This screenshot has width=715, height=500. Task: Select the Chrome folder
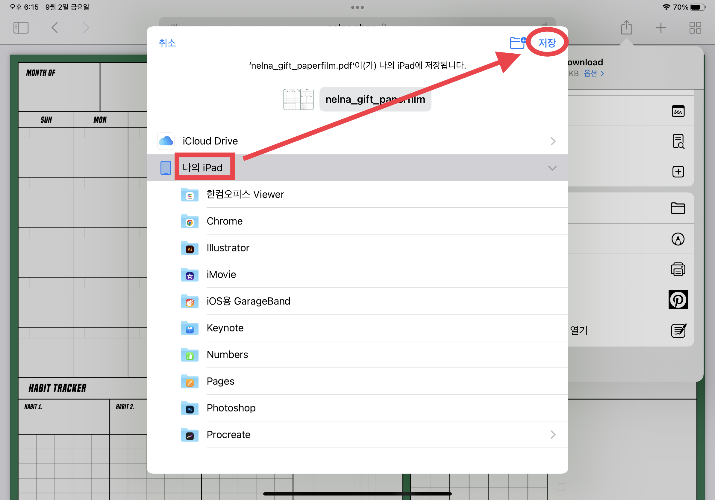pos(225,221)
